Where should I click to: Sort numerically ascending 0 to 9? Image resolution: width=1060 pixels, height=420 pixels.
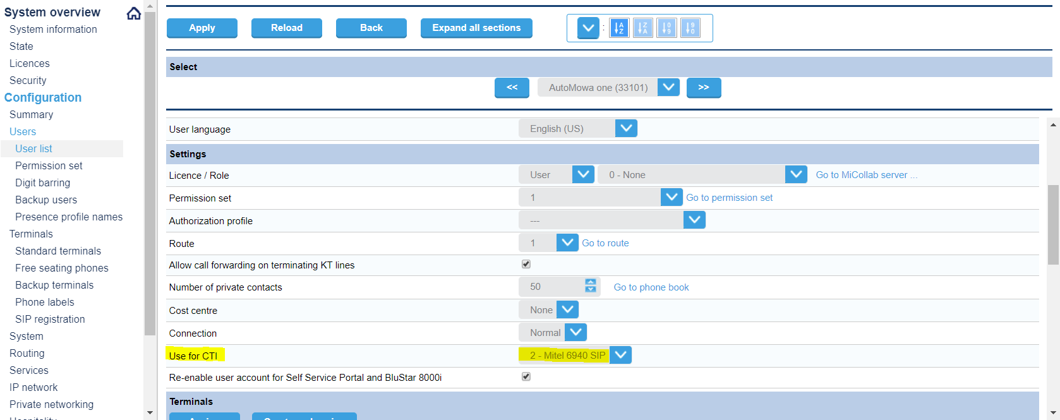coord(666,28)
